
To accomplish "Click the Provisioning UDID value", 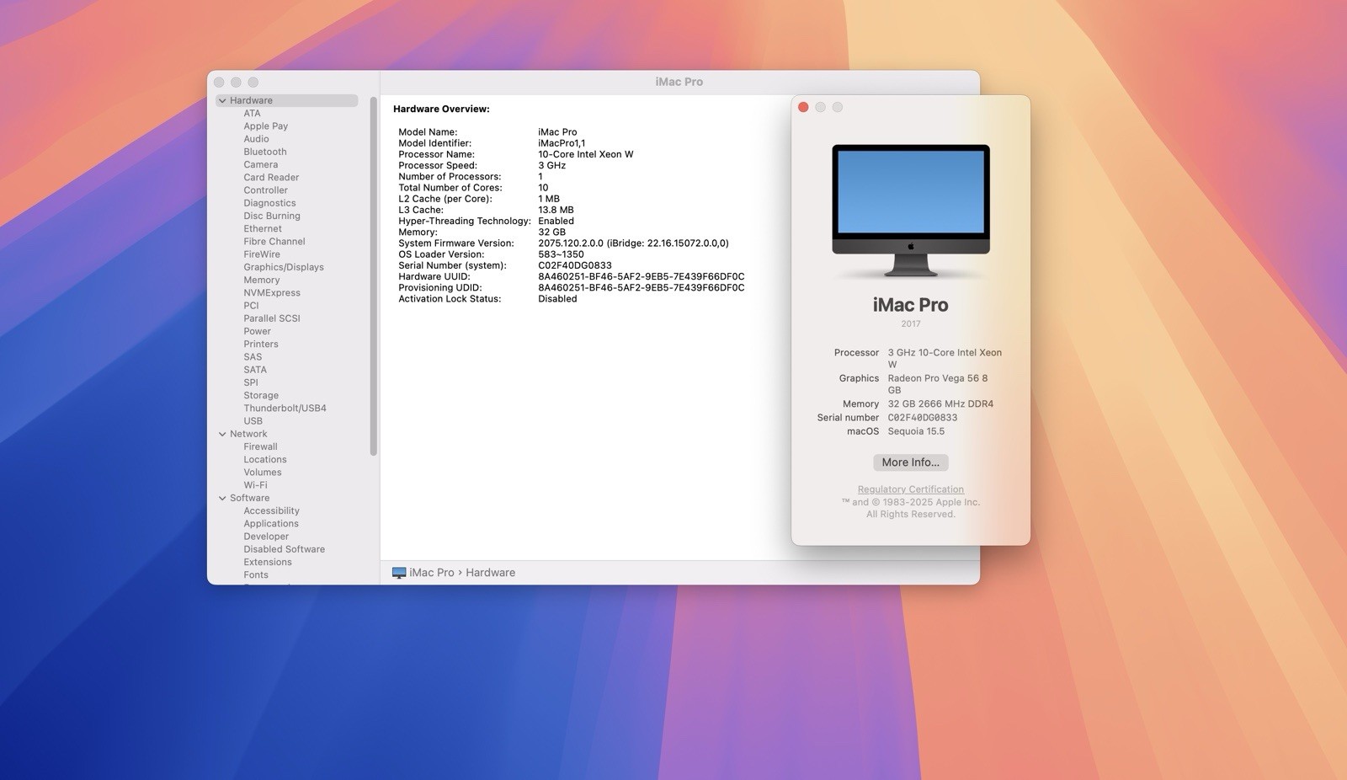I will (x=642, y=287).
